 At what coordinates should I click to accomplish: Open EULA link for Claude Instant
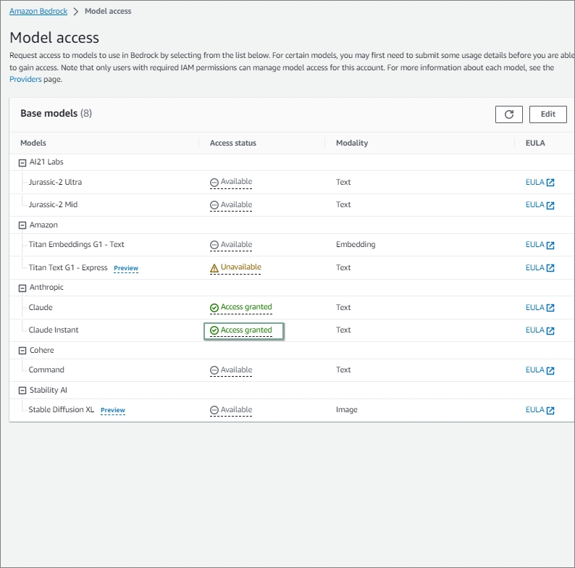[x=540, y=330]
